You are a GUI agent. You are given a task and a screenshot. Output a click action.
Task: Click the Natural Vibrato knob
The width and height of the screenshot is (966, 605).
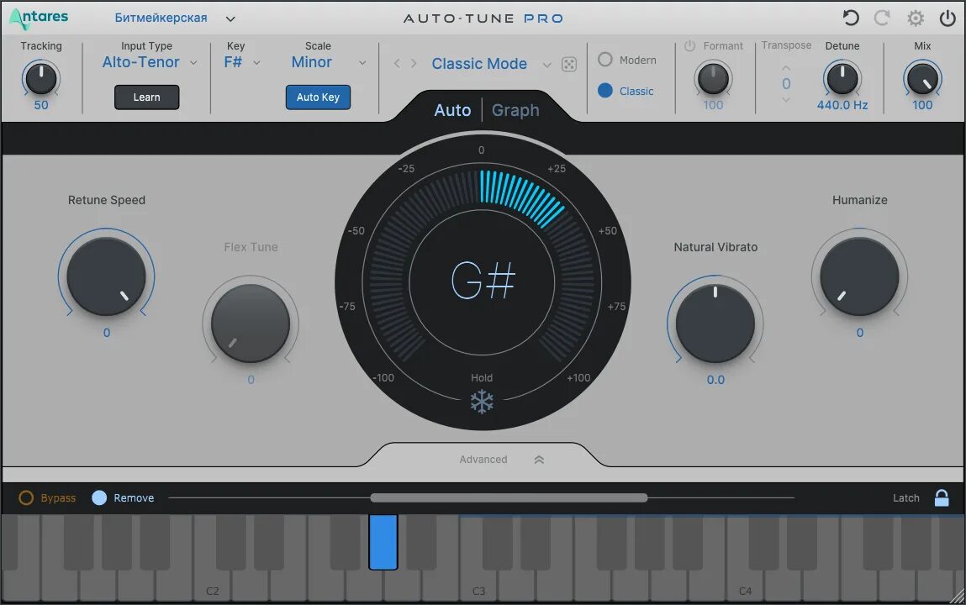(x=715, y=324)
